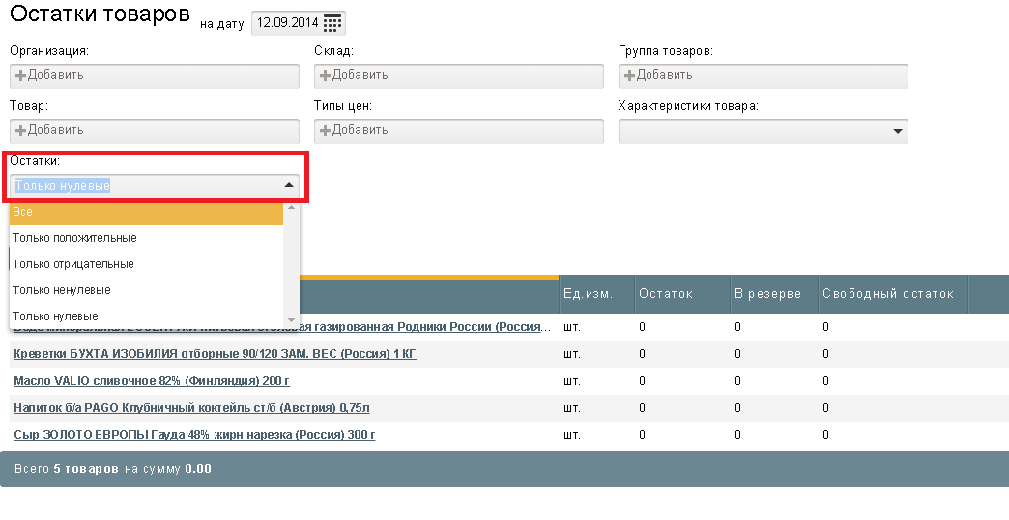The image size is (1009, 520).
Task: Click В резерве value in Сыр row
Action: point(737,434)
